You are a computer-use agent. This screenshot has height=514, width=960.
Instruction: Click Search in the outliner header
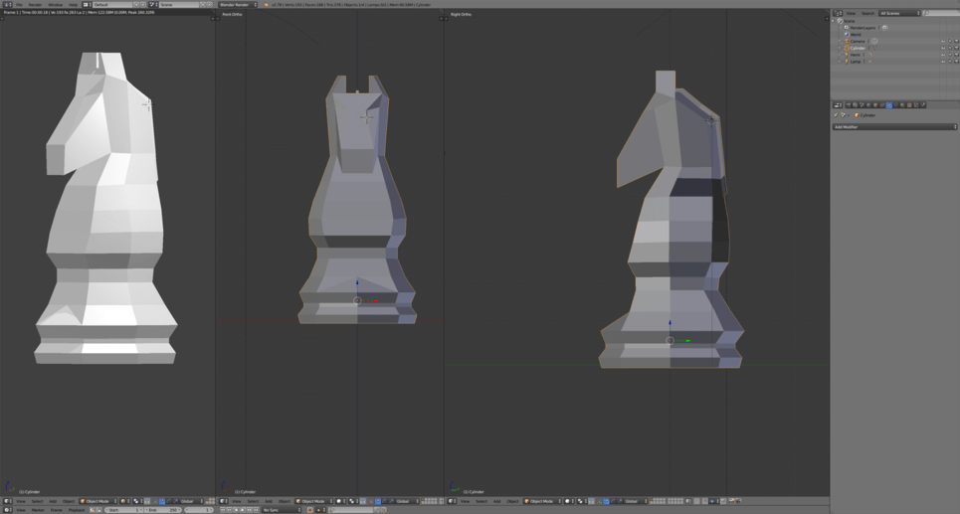(867, 13)
